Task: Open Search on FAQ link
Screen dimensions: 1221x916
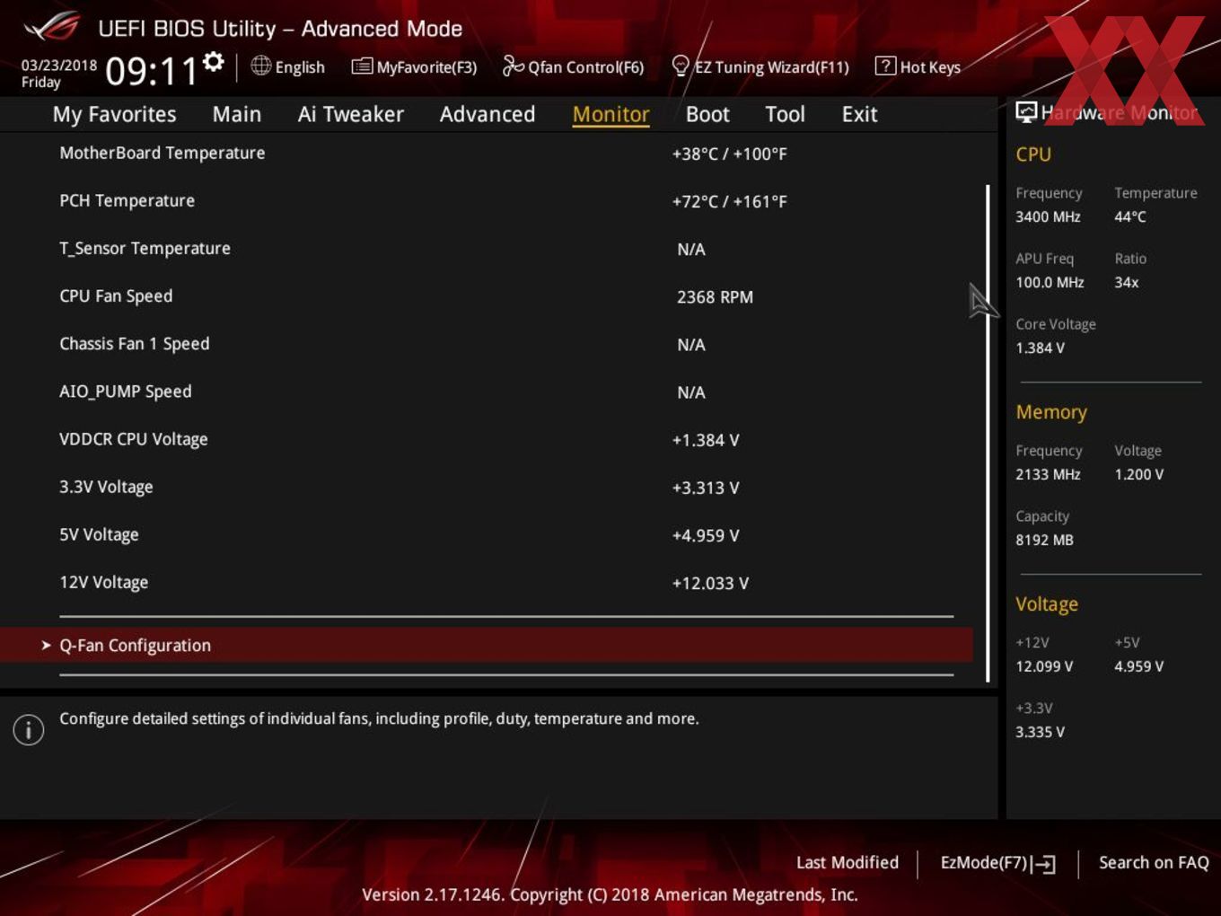Action: click(x=1154, y=862)
